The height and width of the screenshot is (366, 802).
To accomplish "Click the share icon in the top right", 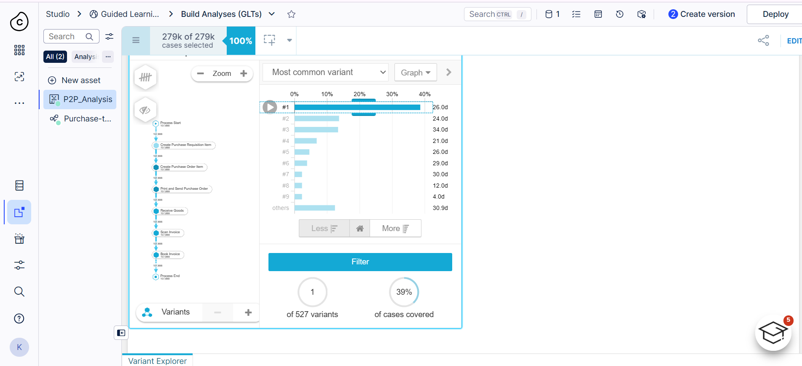I will (763, 40).
